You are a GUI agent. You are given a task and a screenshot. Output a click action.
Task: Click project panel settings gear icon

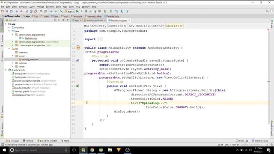coord(63,20)
